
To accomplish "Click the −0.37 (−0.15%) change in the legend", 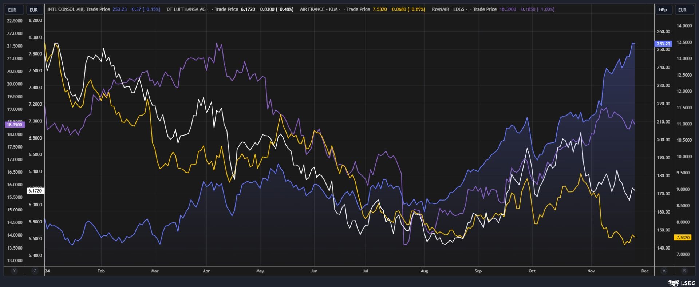I will pyautogui.click(x=145, y=9).
